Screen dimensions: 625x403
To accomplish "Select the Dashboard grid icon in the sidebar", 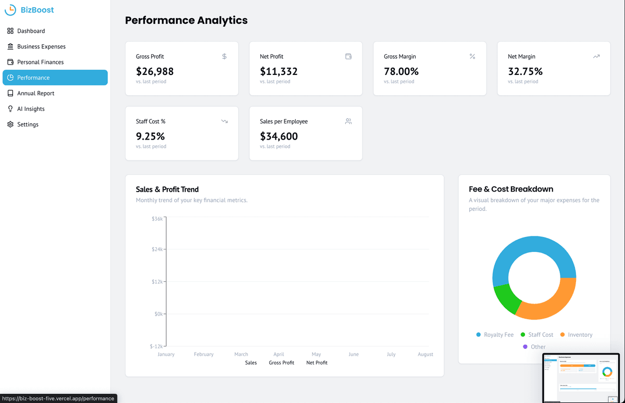I will pos(9,31).
